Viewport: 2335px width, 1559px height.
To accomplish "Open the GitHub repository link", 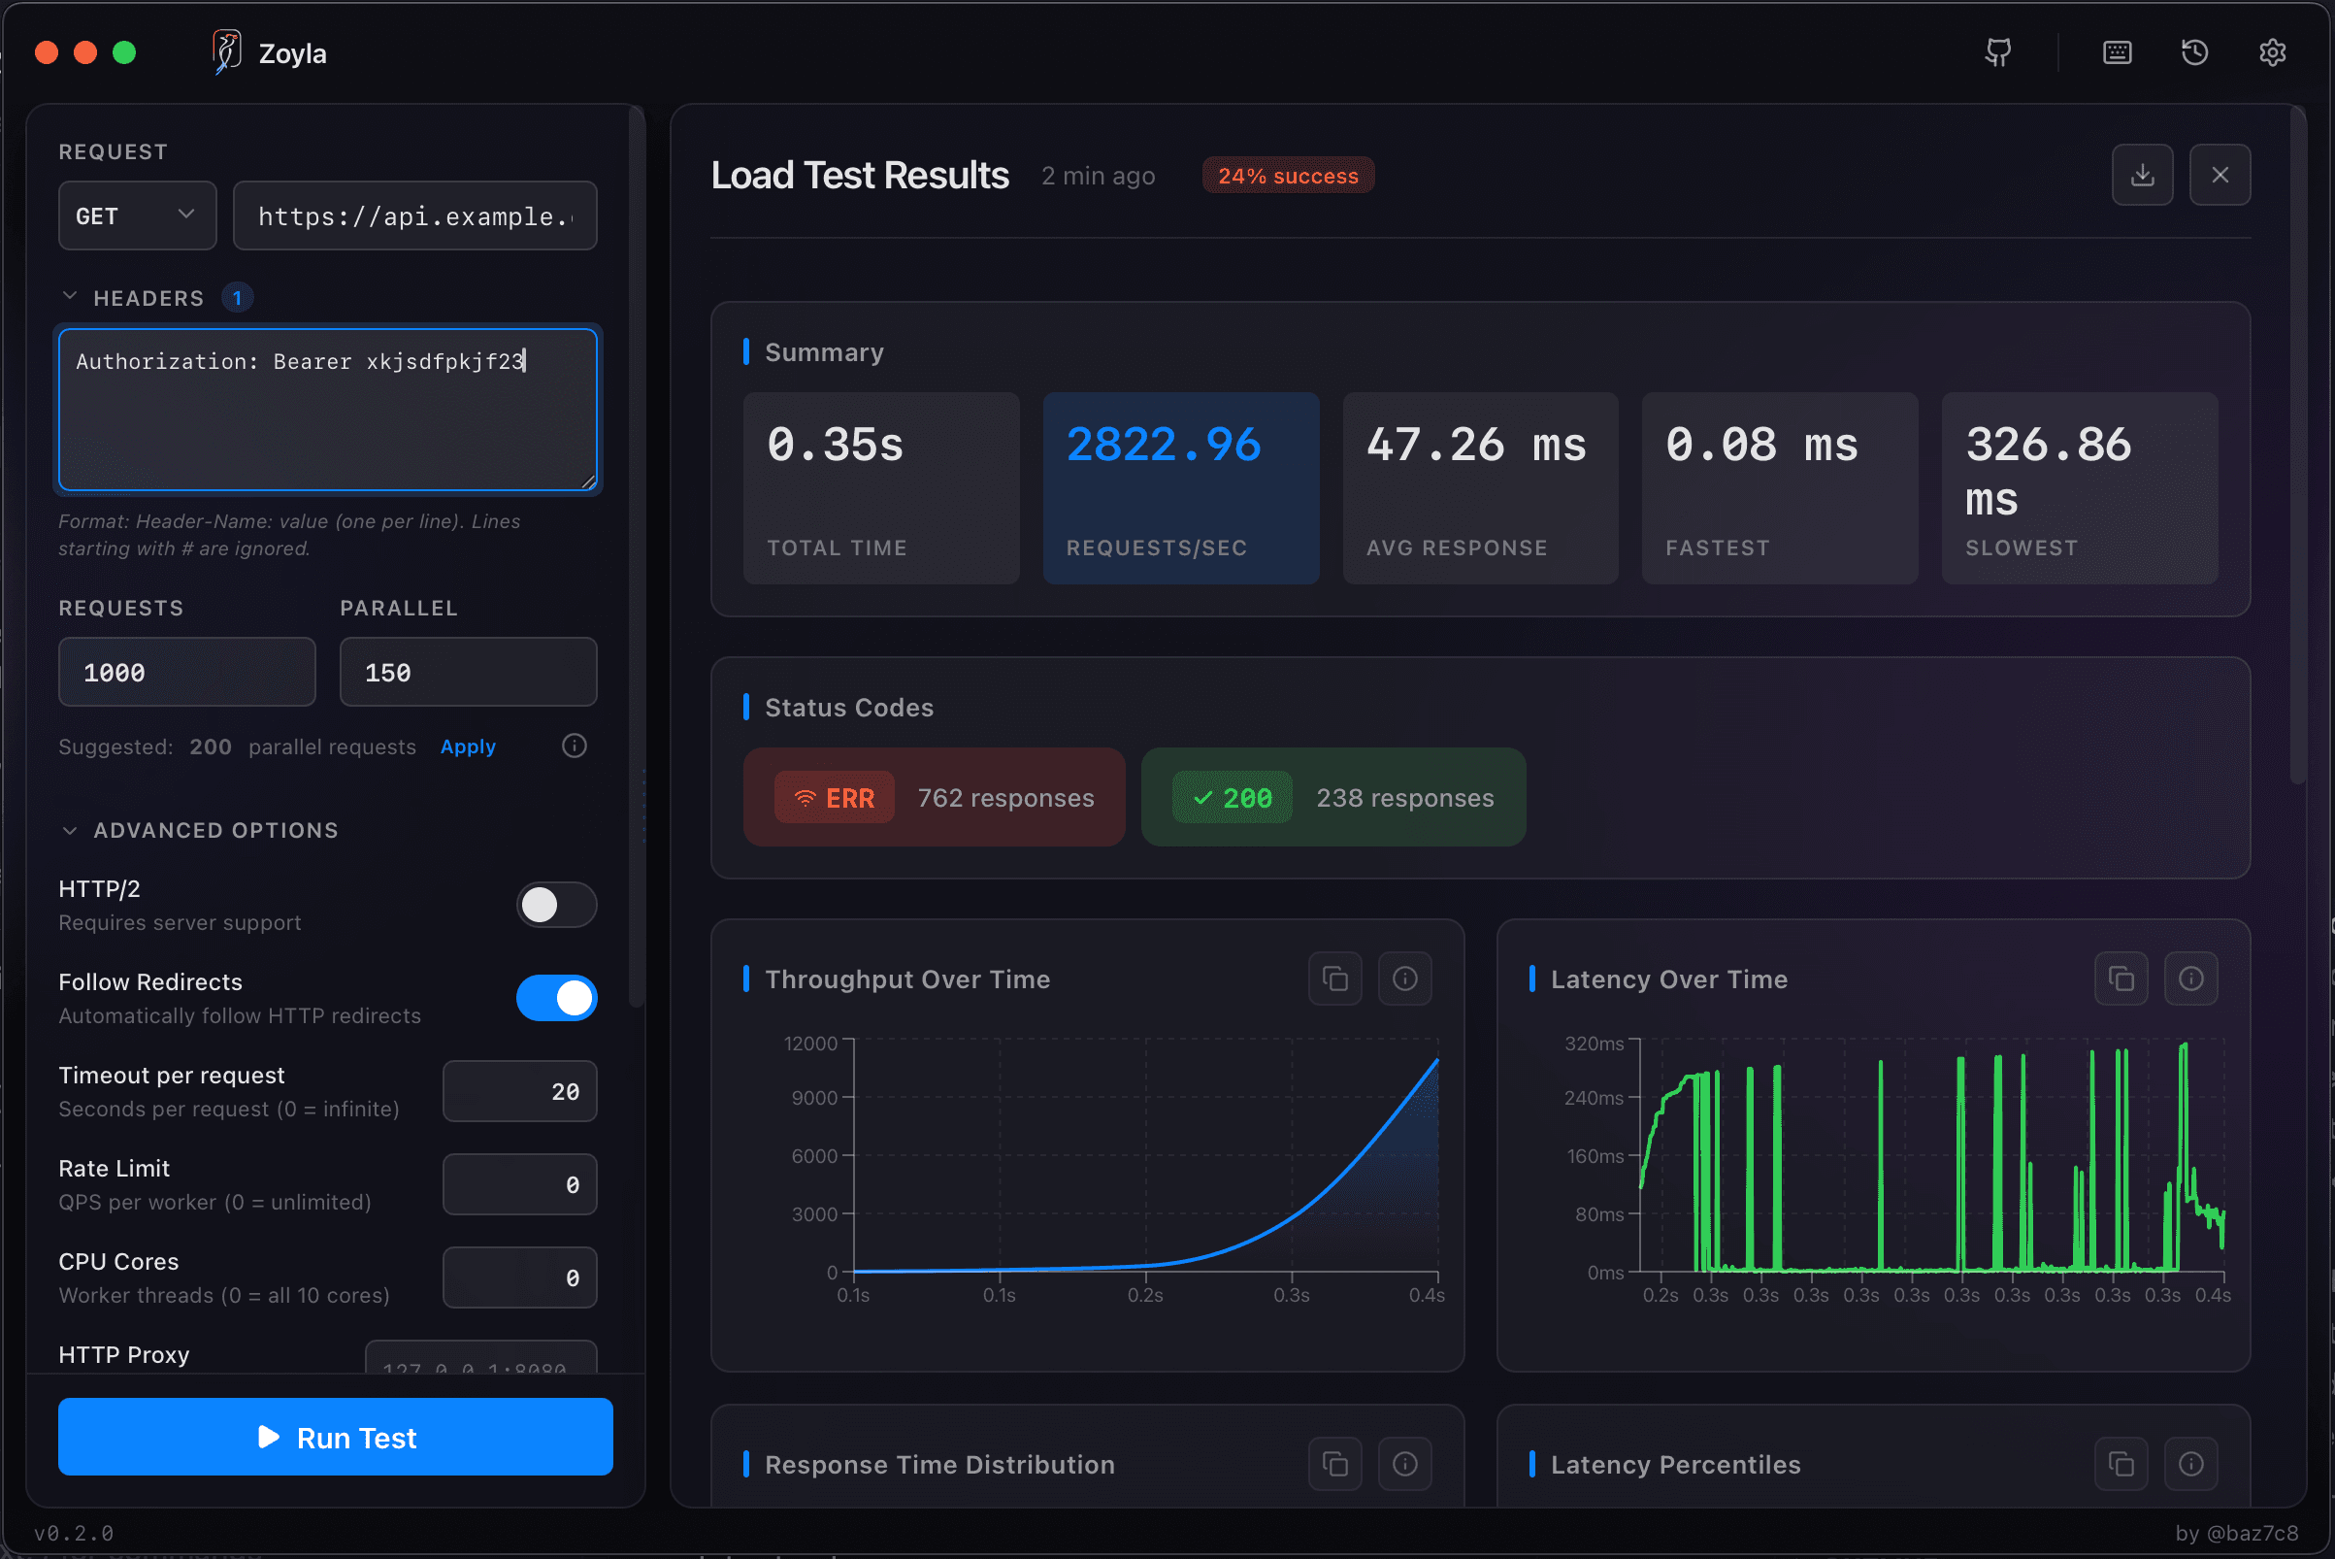I will (x=1998, y=51).
